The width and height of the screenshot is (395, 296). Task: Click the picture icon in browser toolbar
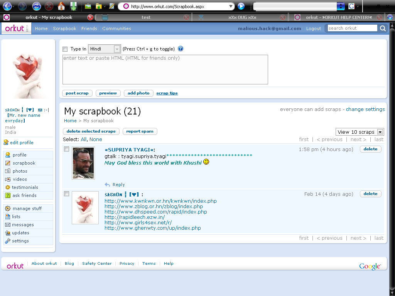click(88, 6)
